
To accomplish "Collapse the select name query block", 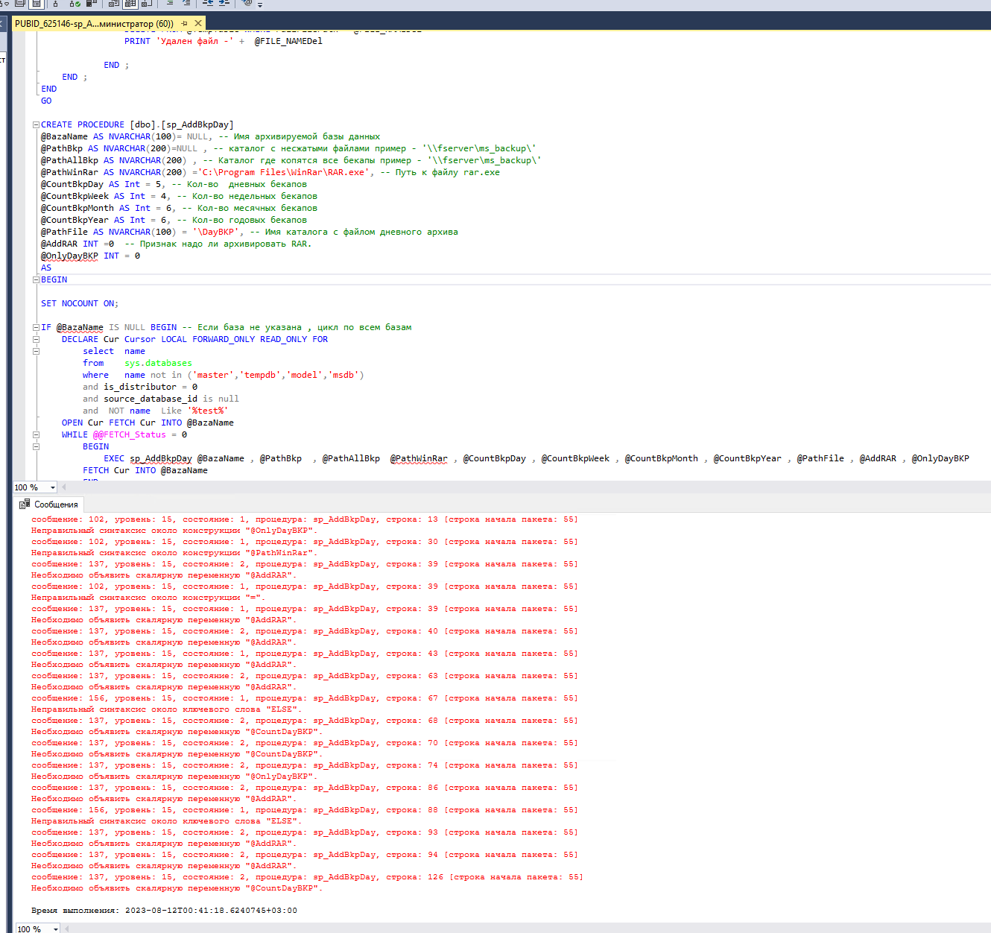I will (35, 352).
